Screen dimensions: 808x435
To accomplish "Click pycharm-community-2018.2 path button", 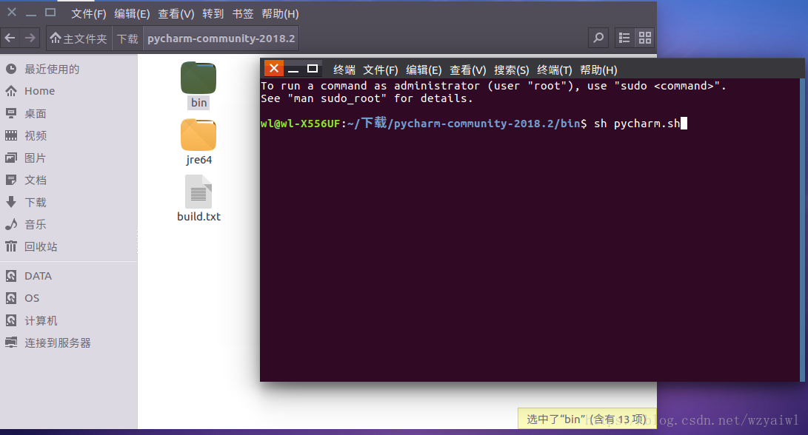I will pyautogui.click(x=221, y=38).
